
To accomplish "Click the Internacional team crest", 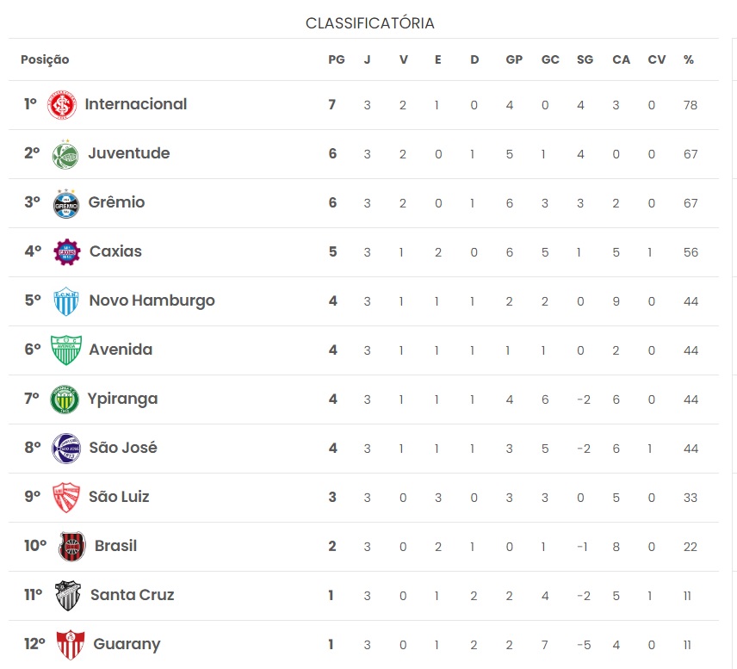I will tap(62, 105).
